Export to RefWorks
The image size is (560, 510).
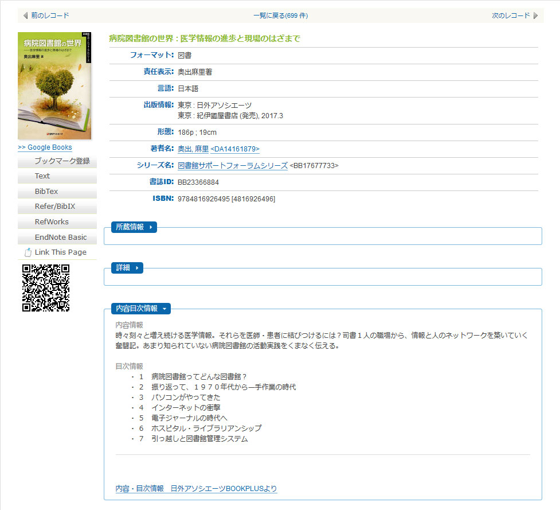(52, 222)
